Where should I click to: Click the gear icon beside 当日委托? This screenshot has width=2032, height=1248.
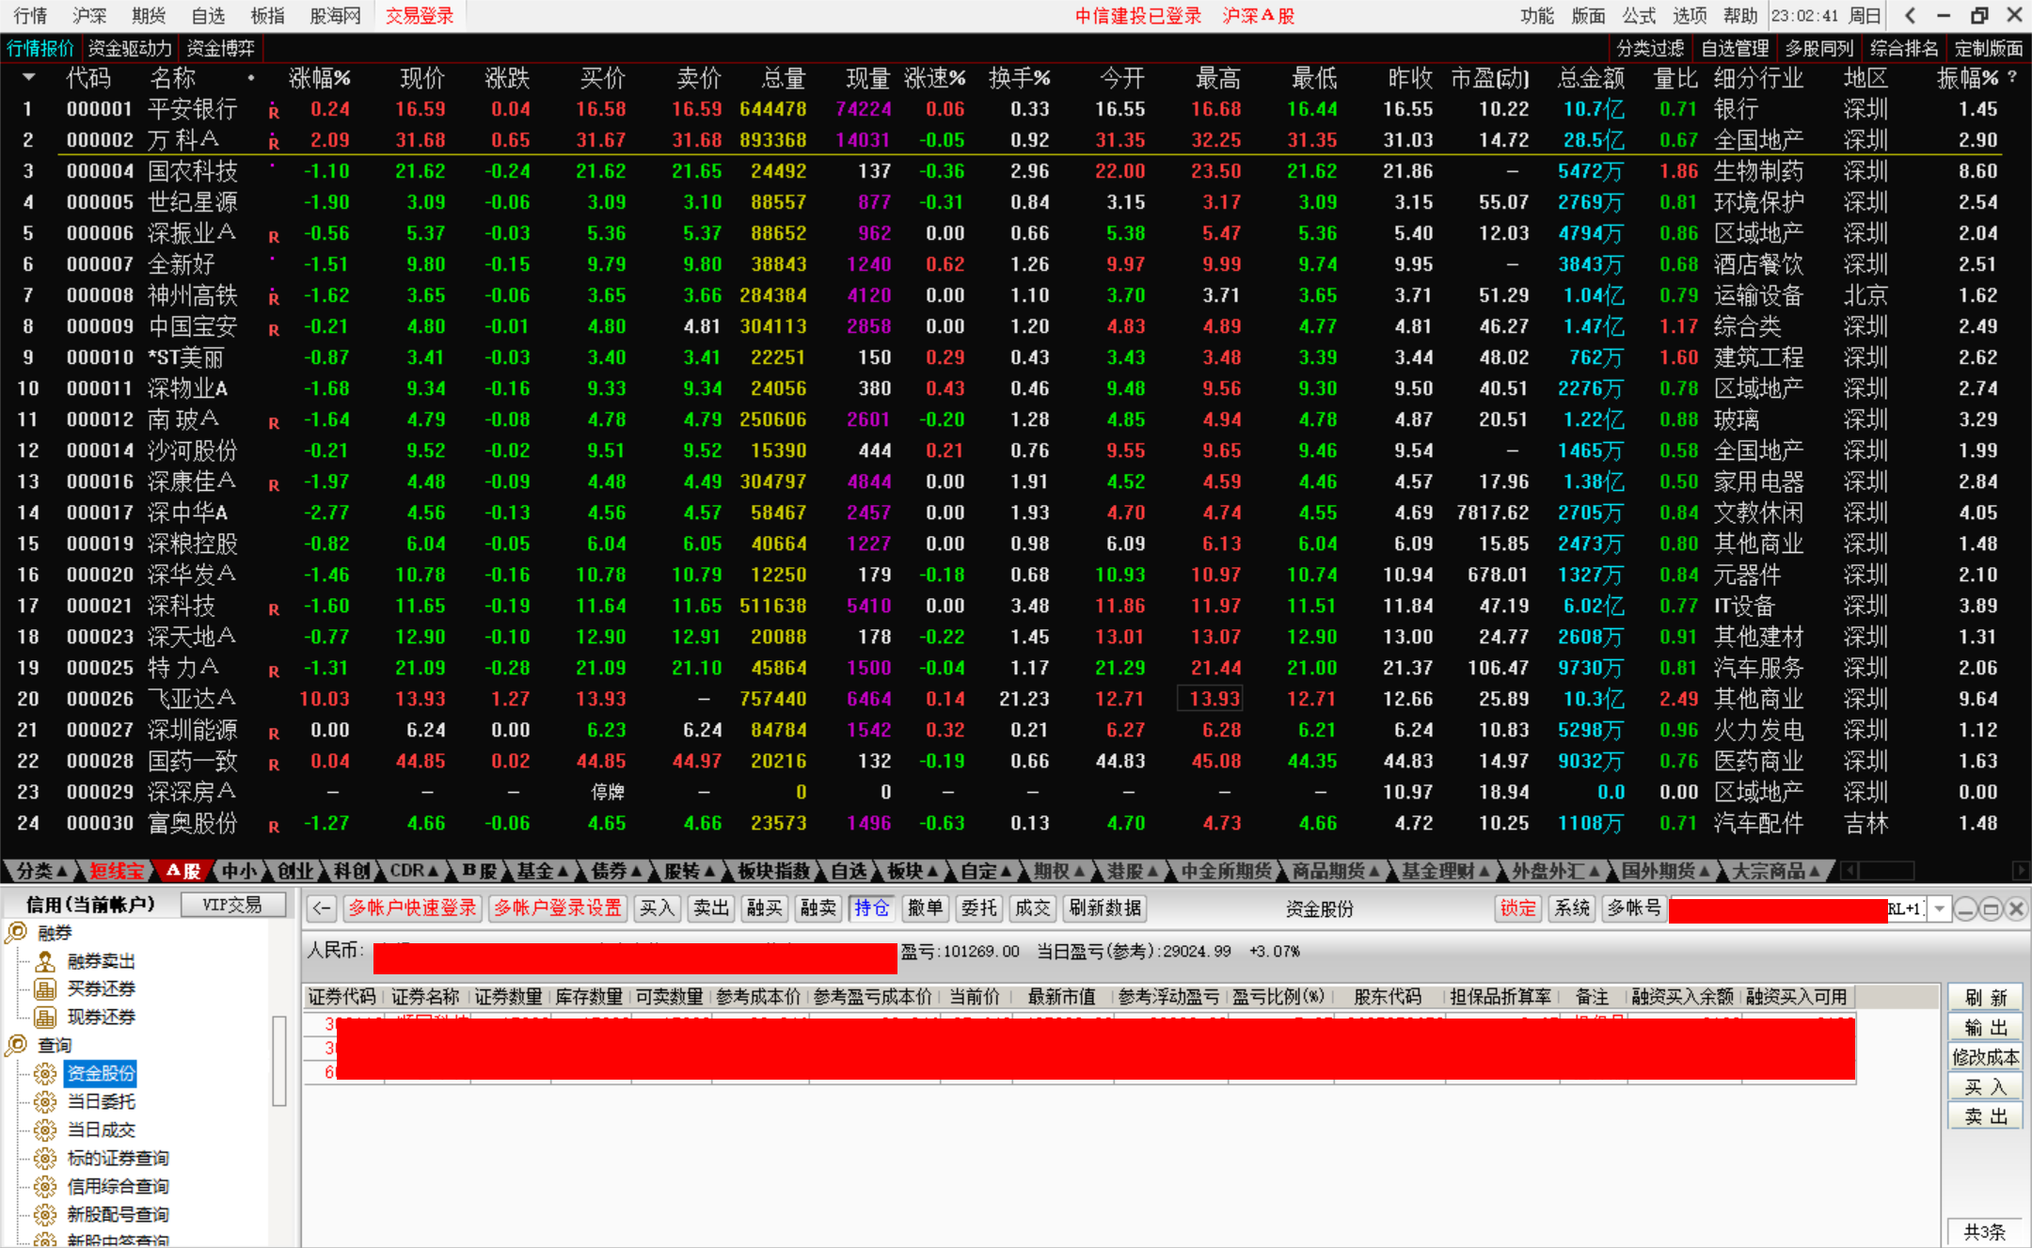(x=45, y=1101)
